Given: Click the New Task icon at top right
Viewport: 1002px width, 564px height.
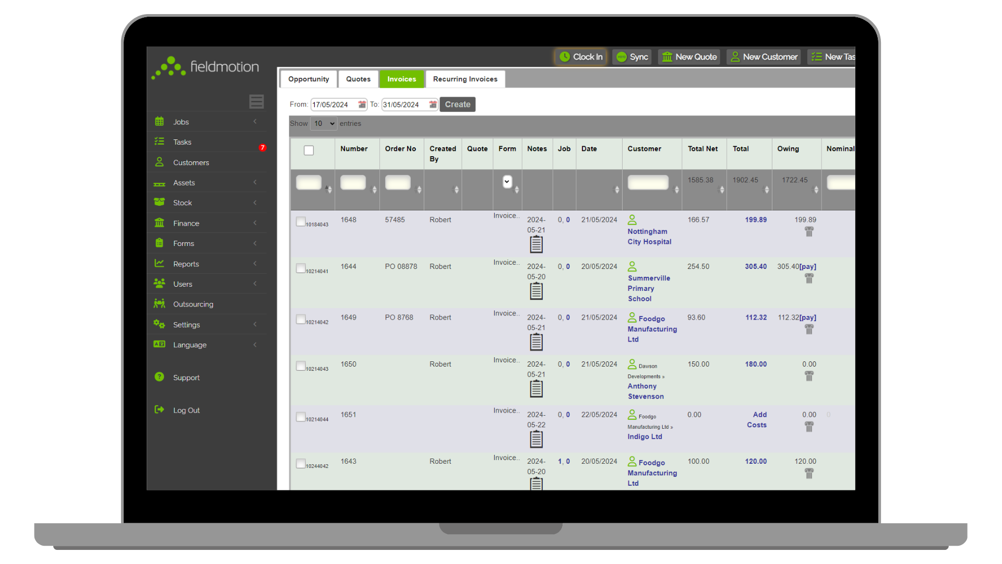Looking at the screenshot, I should (x=817, y=56).
